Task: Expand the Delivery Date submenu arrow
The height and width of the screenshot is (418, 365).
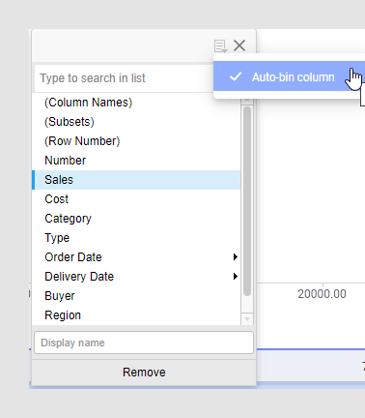Action: 236,277
